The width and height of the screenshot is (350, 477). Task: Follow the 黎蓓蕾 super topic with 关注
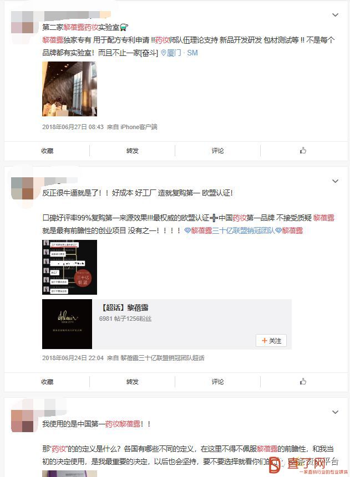point(271,341)
